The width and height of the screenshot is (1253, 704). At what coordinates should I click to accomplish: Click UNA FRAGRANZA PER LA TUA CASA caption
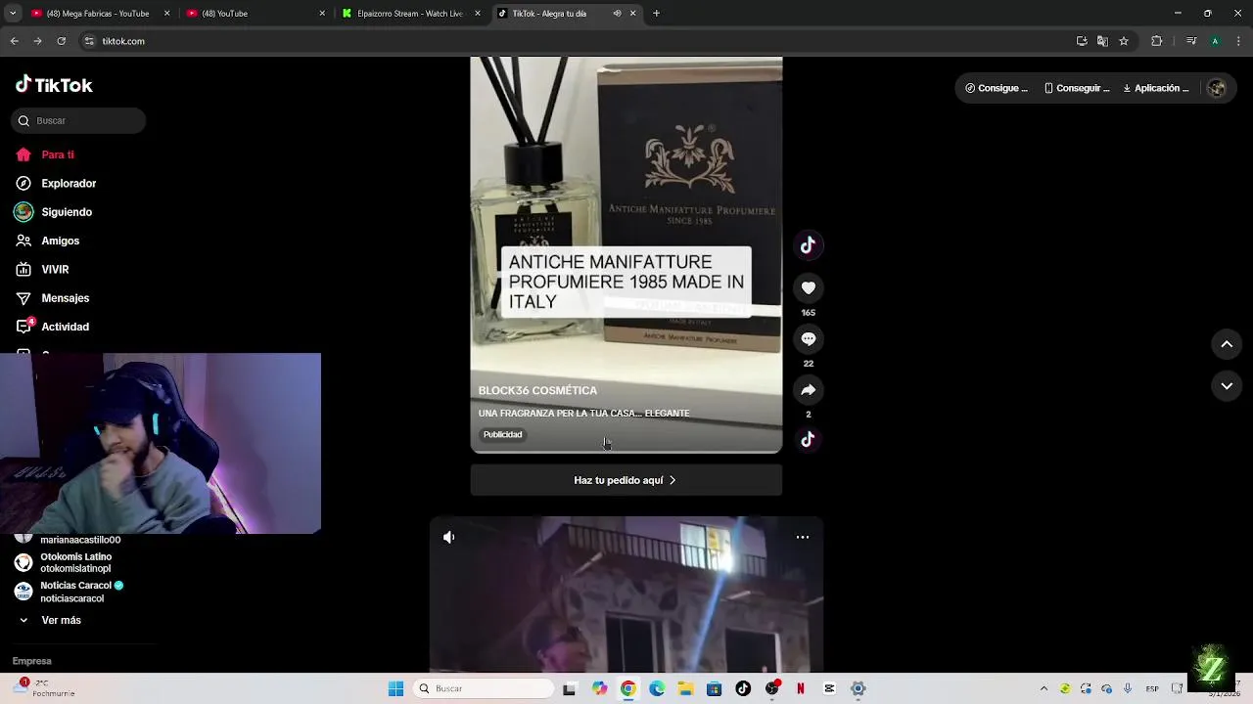(584, 414)
